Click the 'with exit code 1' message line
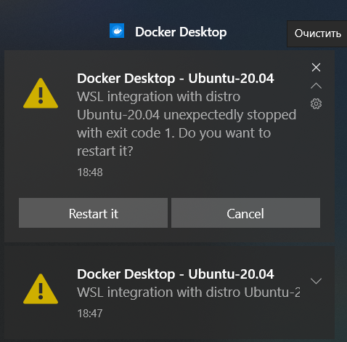Viewport: 347px width, 342px height. pyautogui.click(x=173, y=133)
